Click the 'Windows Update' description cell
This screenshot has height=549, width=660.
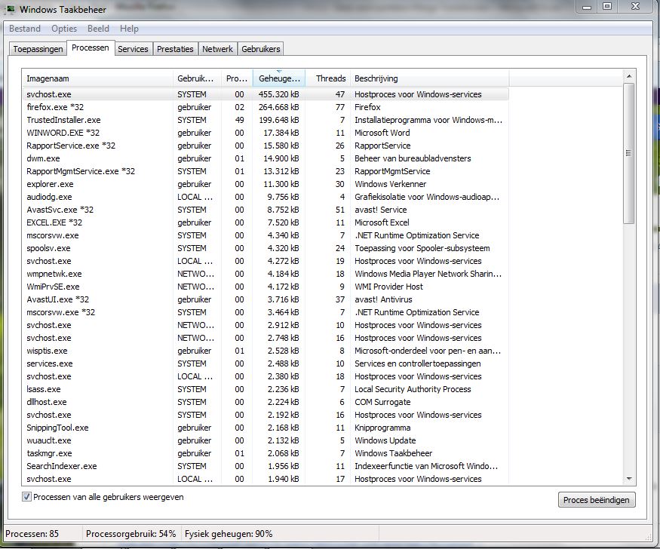click(x=385, y=440)
